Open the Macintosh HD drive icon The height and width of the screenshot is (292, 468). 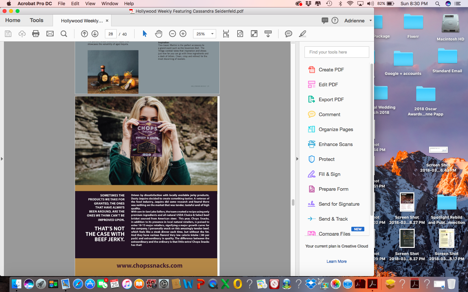450,27
